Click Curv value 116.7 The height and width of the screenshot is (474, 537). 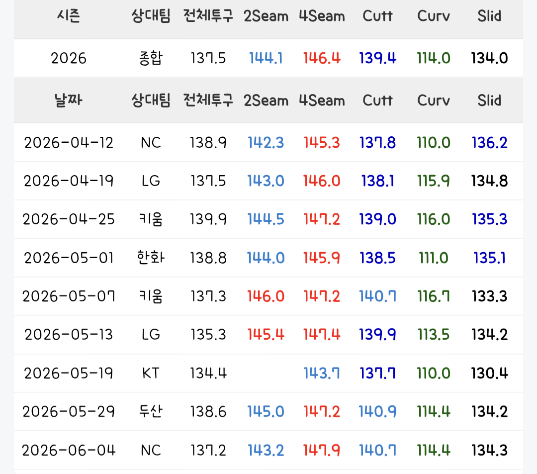click(x=433, y=296)
